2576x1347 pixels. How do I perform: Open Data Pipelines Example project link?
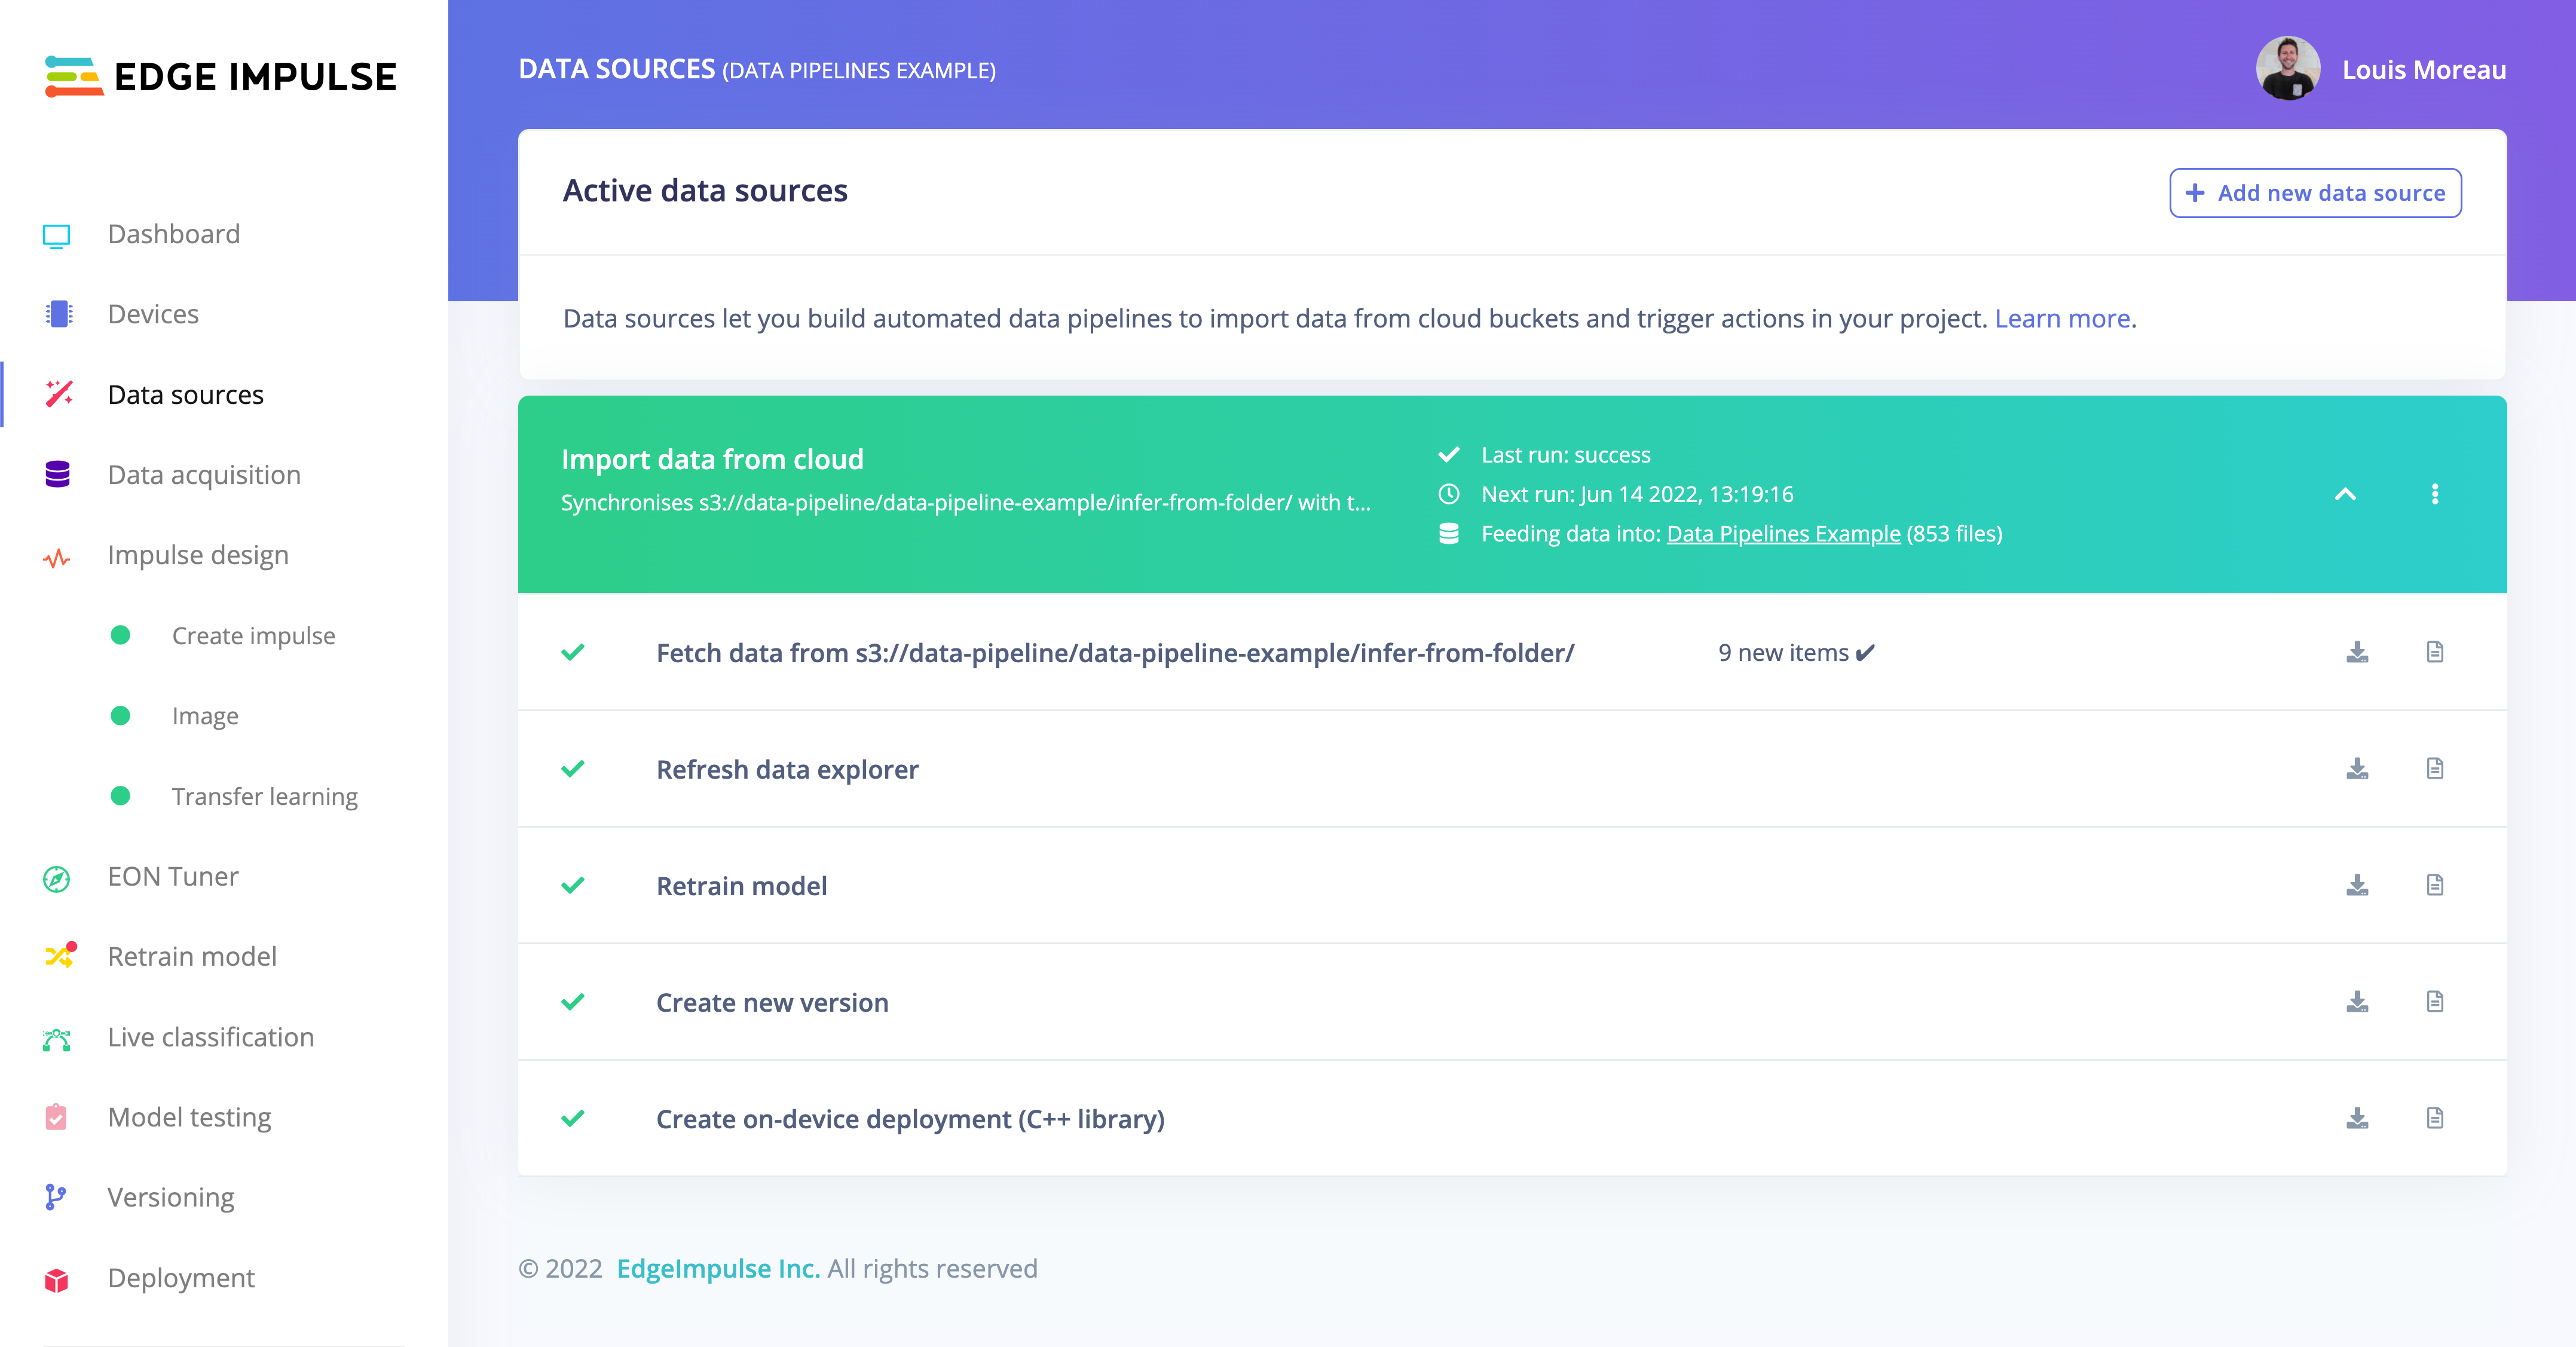[1783, 534]
